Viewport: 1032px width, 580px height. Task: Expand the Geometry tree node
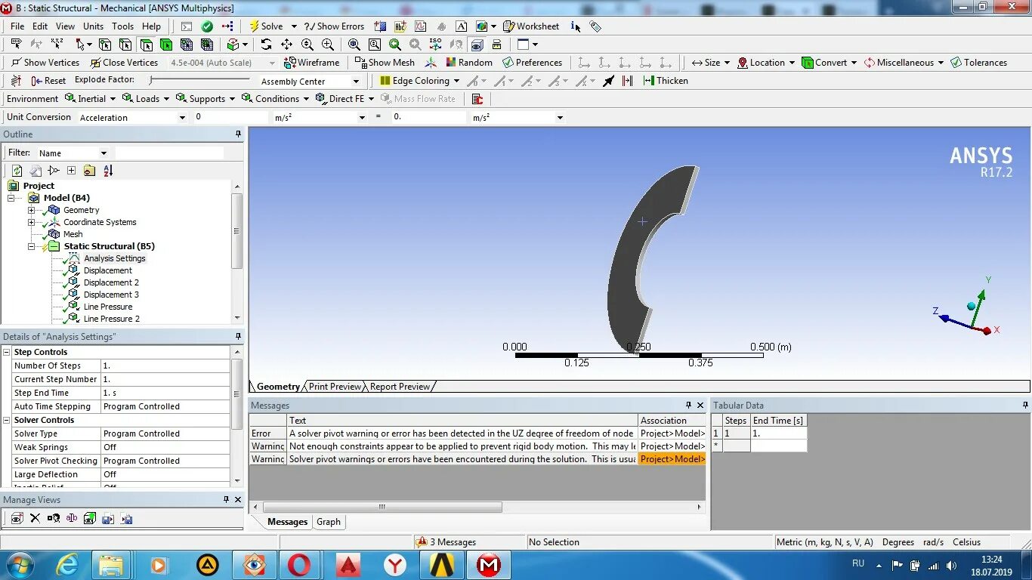(31, 210)
